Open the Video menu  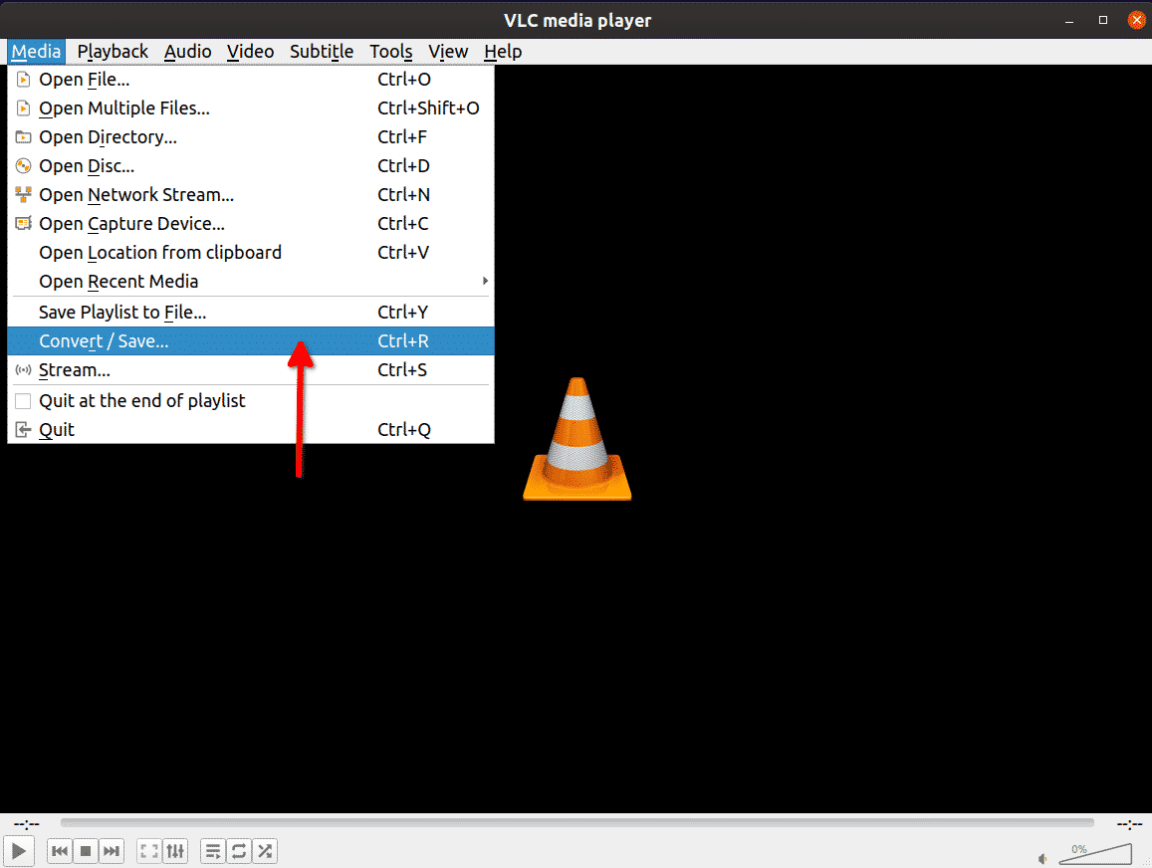pyautogui.click(x=250, y=52)
